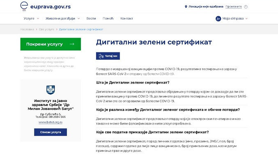Open the Услуге menu
The image size is (278, 156).
tap(29, 18)
